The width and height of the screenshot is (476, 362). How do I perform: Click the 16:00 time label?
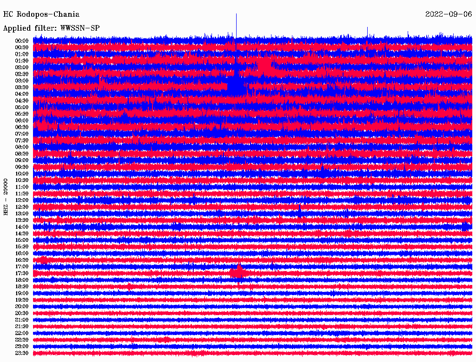tap(21, 253)
